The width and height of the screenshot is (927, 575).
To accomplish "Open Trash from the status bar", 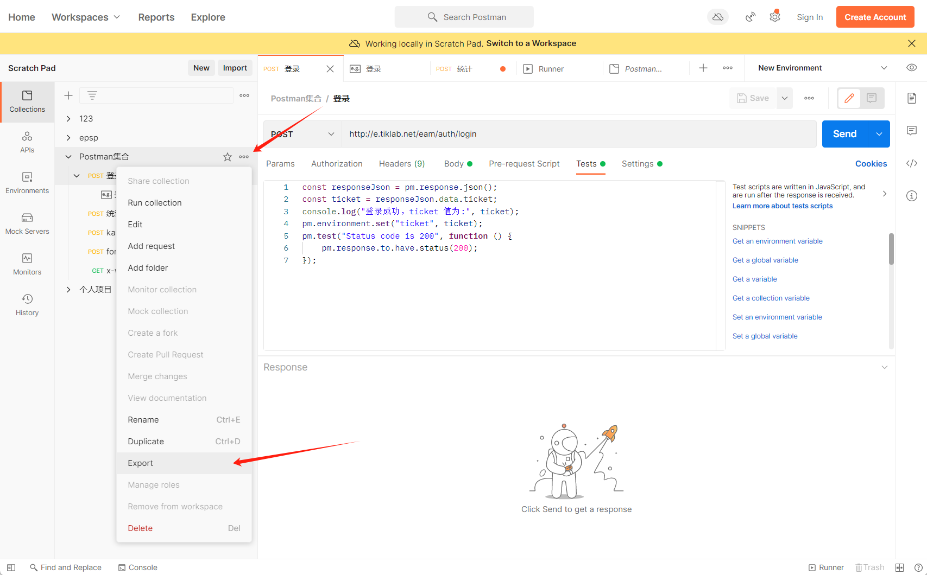I will [x=870, y=567].
